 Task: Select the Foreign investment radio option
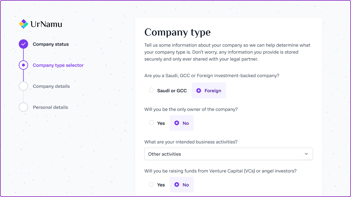[x=199, y=90]
